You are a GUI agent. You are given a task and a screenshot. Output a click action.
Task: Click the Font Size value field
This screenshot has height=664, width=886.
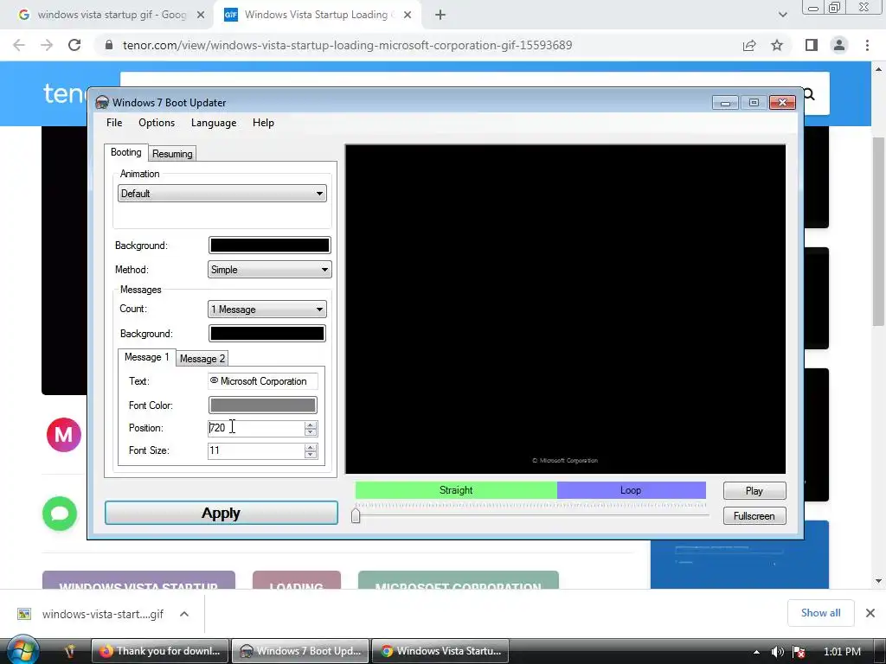click(255, 450)
